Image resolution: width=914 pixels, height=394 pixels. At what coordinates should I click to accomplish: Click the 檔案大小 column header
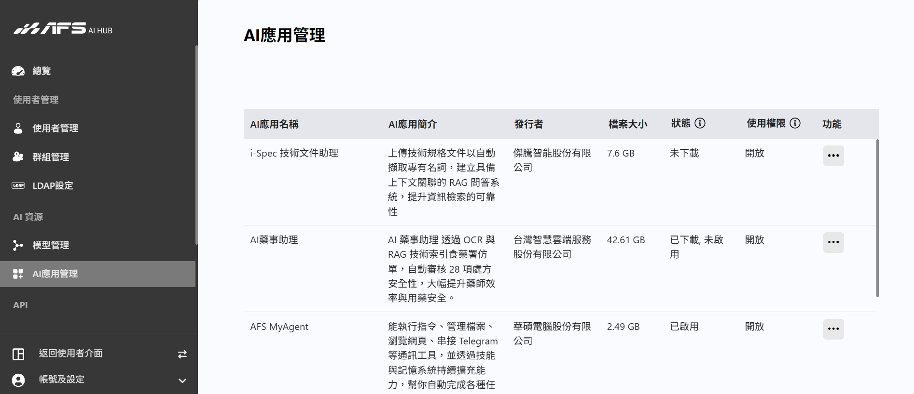click(627, 124)
